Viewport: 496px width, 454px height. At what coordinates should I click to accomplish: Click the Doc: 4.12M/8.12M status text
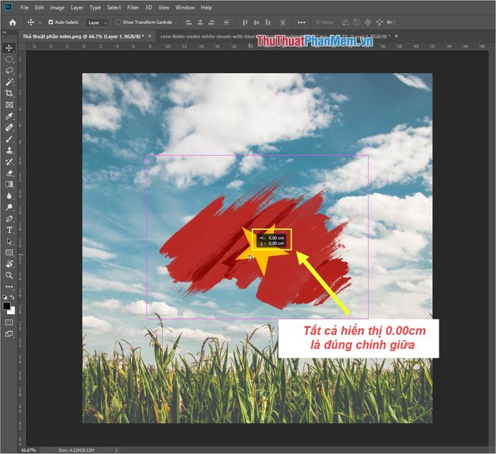tap(77, 450)
